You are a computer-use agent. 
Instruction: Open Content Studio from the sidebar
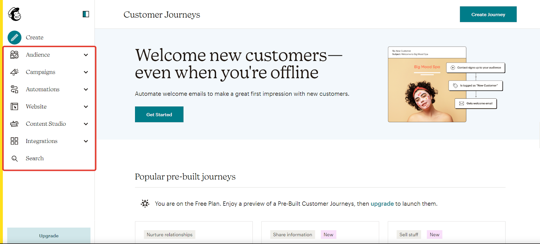click(x=46, y=124)
